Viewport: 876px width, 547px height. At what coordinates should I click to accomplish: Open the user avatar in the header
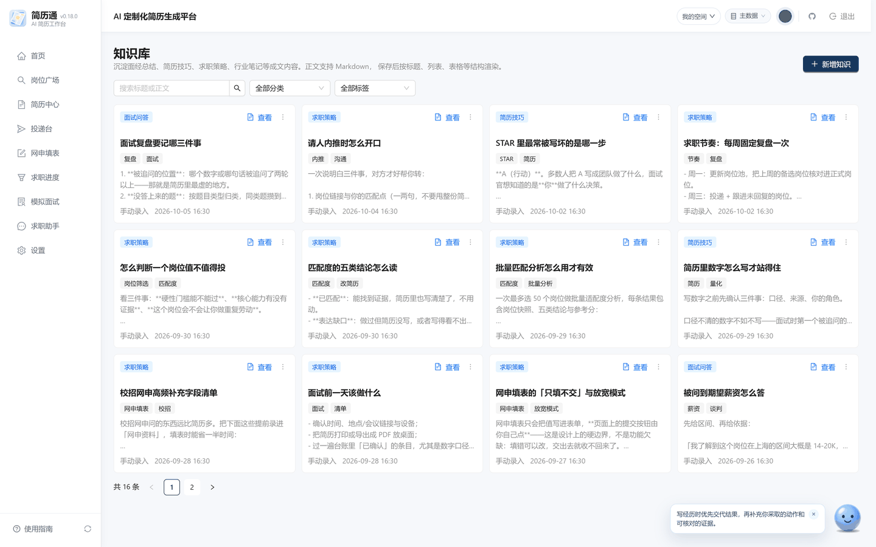[x=785, y=16]
